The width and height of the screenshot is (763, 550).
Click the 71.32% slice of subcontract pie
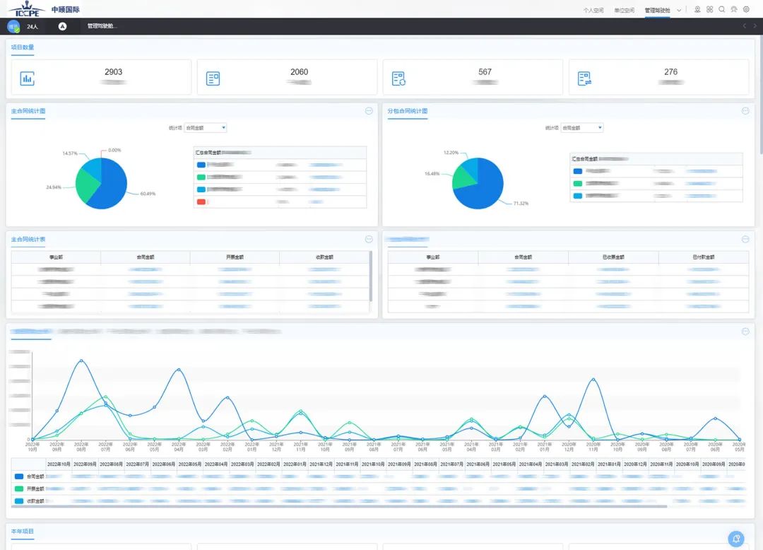[484, 187]
